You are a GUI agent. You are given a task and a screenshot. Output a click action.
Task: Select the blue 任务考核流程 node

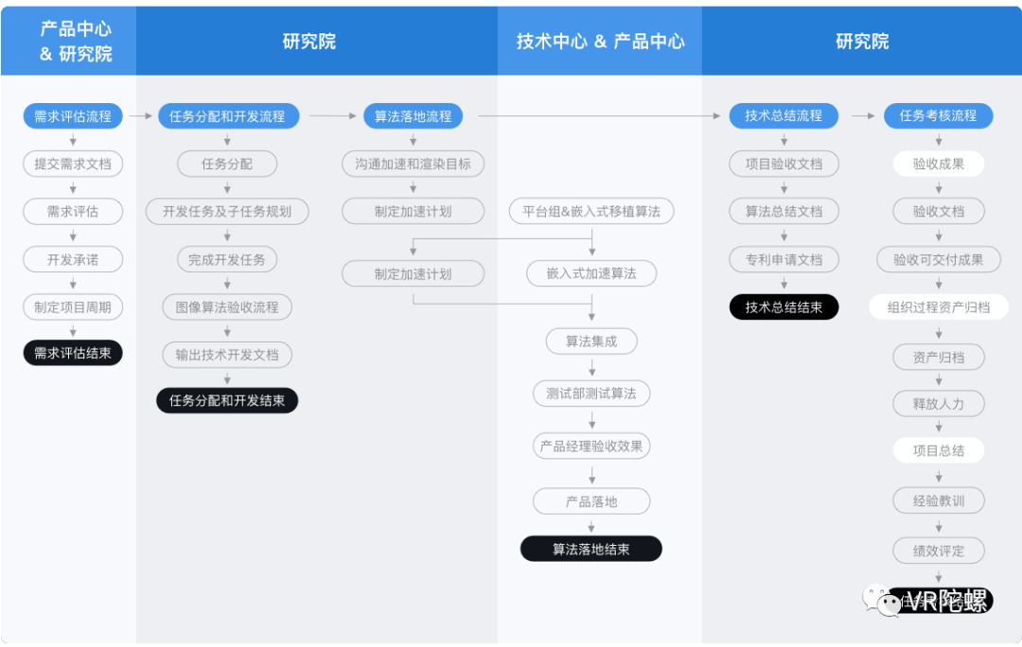[x=939, y=115]
